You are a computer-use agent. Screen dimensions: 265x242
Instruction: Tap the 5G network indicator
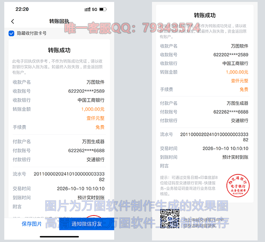(94, 9)
